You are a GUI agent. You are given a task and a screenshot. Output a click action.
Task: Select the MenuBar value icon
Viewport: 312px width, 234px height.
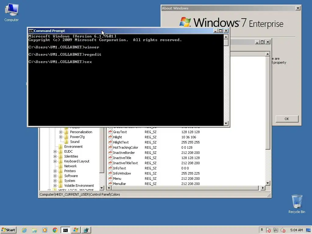click(x=110, y=183)
